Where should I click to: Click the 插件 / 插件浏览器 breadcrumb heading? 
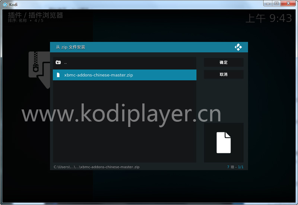coord(35,15)
